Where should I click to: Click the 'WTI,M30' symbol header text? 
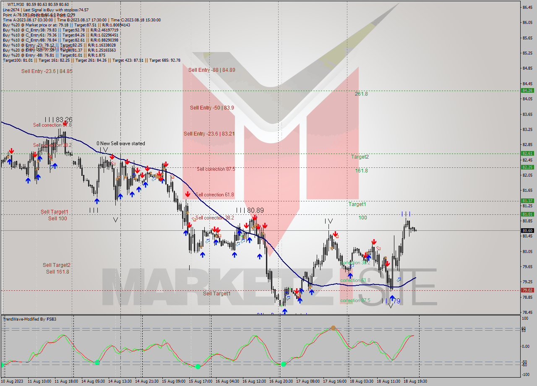16,4
